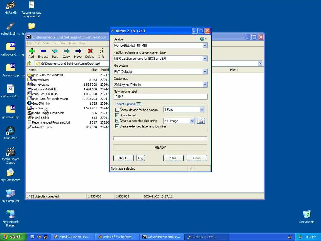
Task: Select Media Player Classic desktop icon
Action: tap(10, 156)
